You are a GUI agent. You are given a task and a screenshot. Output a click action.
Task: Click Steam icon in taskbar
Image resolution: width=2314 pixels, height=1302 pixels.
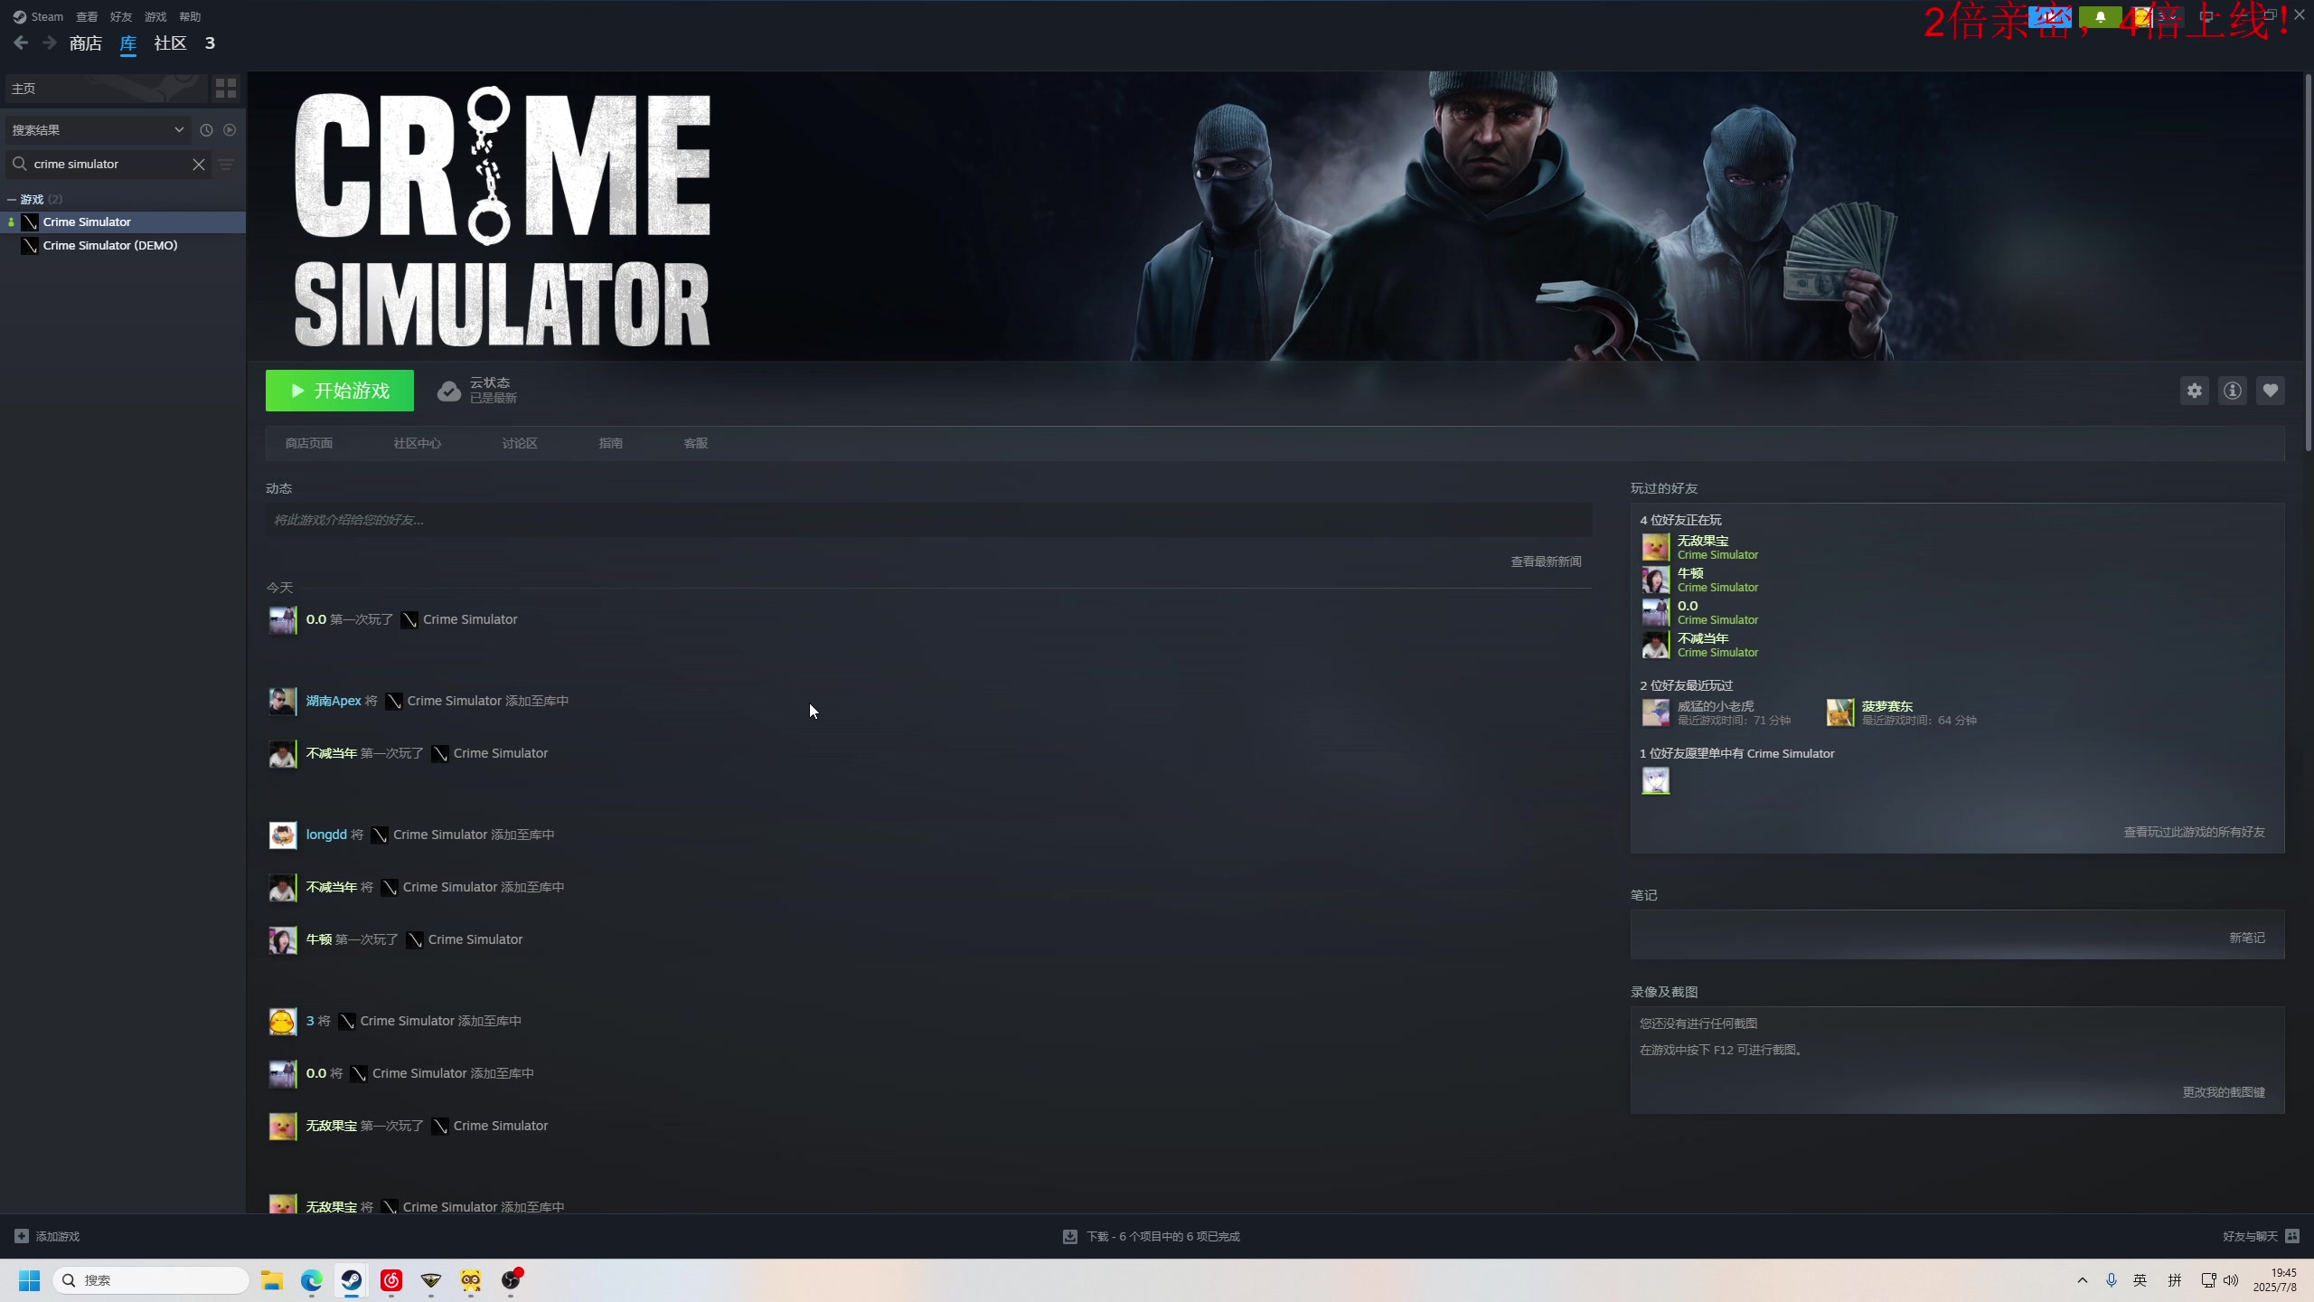[x=352, y=1280]
